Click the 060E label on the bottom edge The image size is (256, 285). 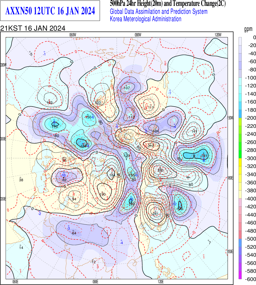click(x=15, y=282)
